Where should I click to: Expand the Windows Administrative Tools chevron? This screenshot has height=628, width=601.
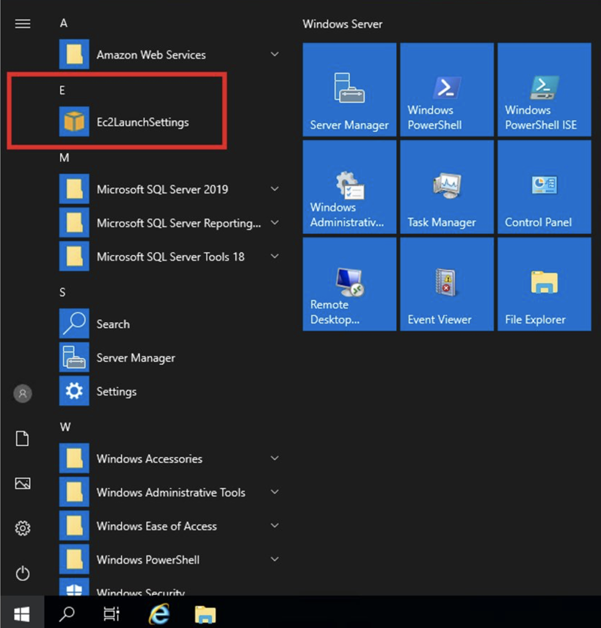pyautogui.click(x=275, y=491)
